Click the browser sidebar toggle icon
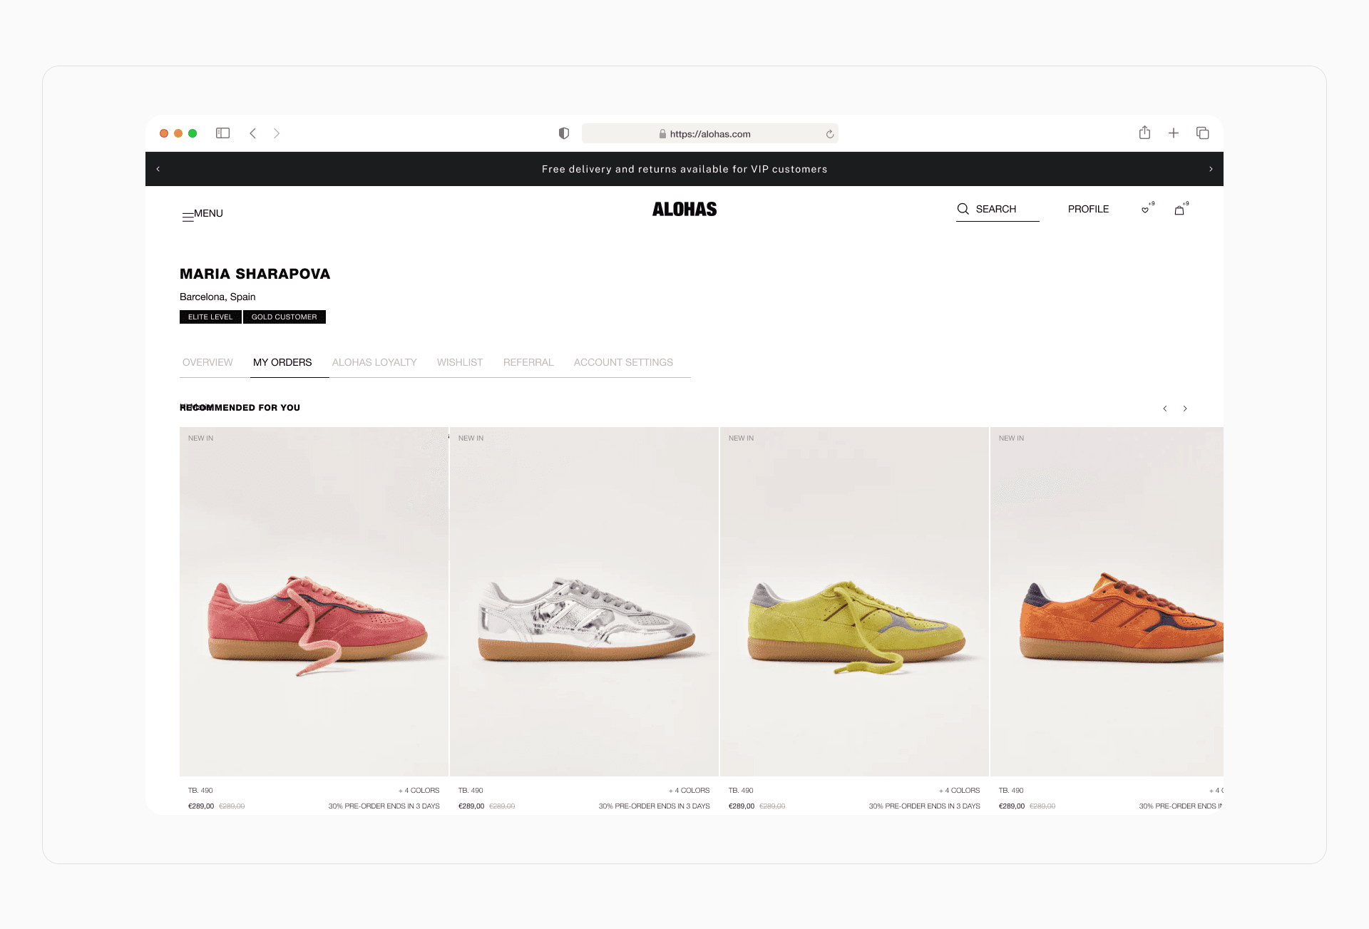 click(222, 133)
